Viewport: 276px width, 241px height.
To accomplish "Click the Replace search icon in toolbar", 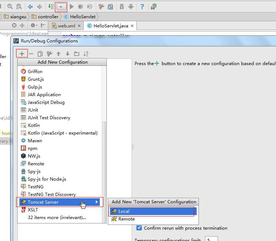I will click(19, 7).
